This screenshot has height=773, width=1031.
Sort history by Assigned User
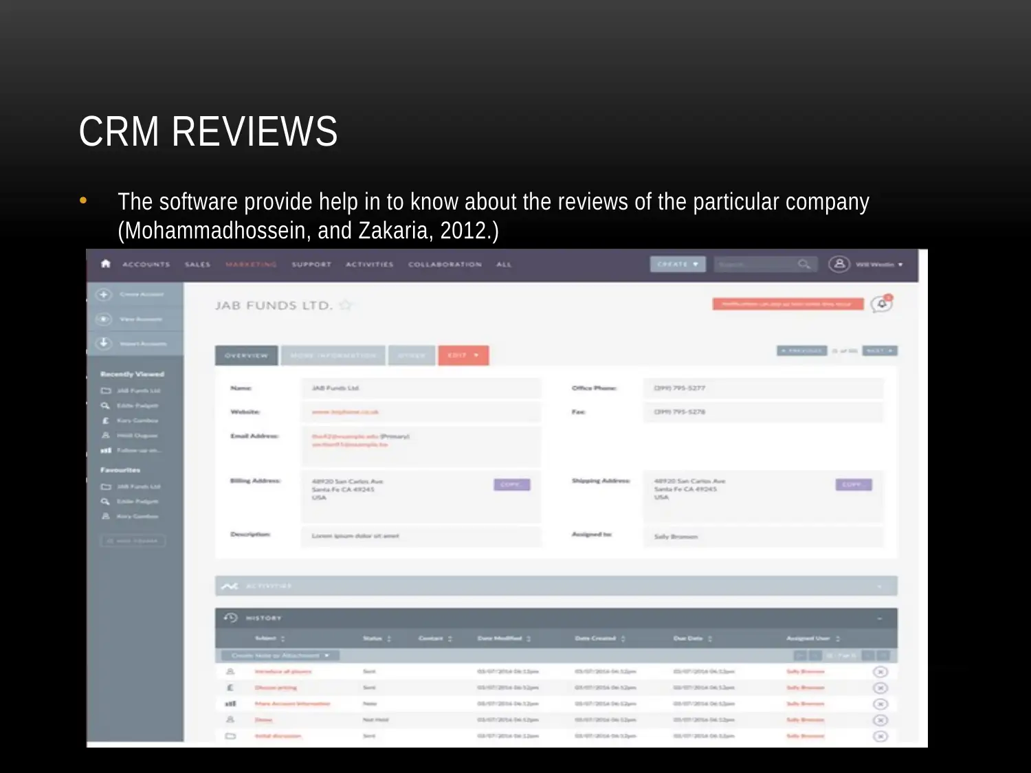click(813, 638)
